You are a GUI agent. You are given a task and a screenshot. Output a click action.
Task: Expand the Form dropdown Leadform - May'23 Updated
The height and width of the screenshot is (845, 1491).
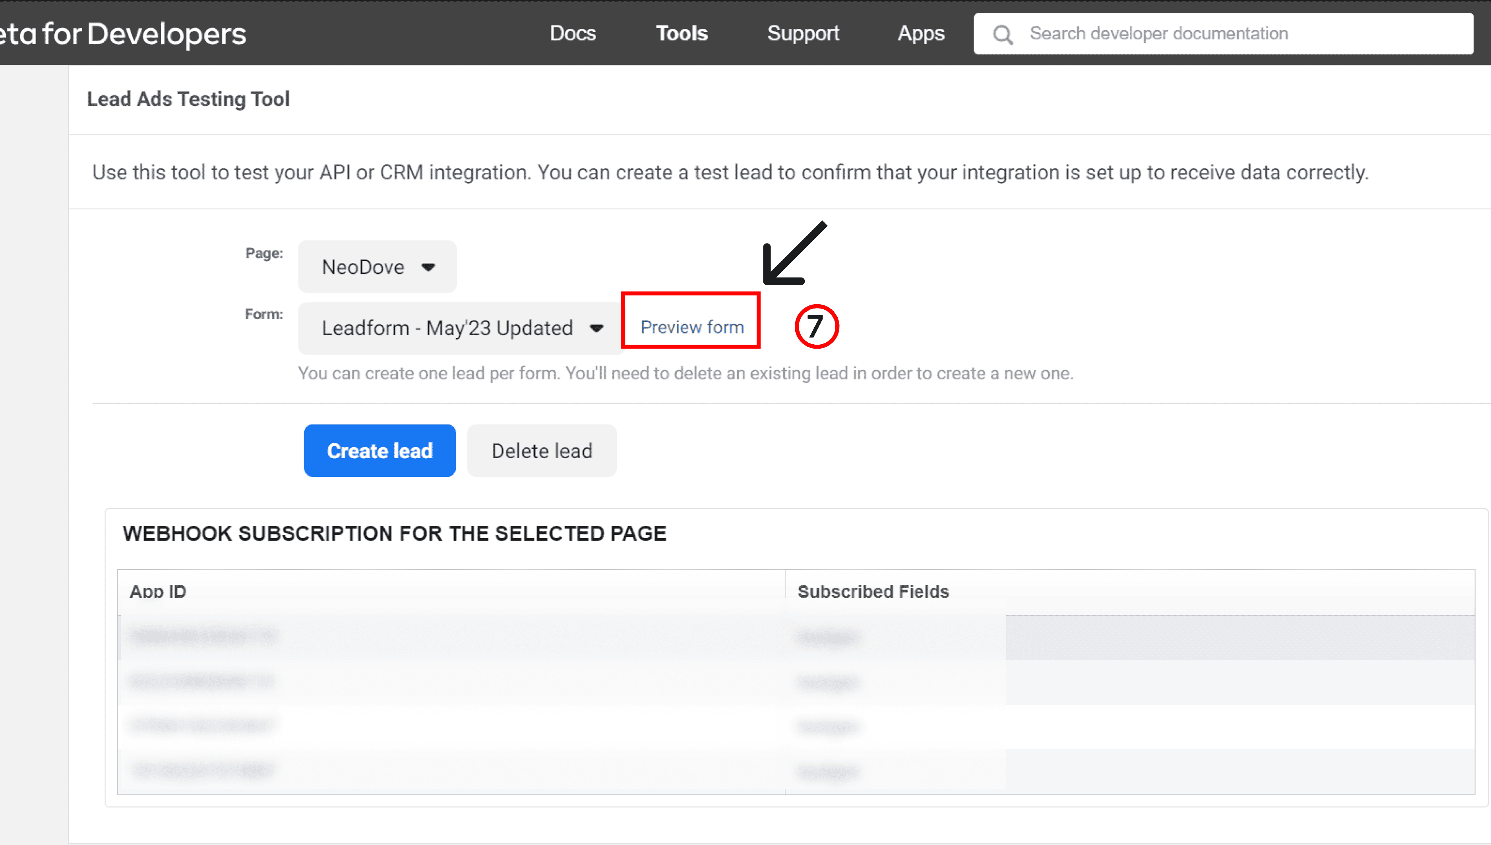[x=459, y=328]
